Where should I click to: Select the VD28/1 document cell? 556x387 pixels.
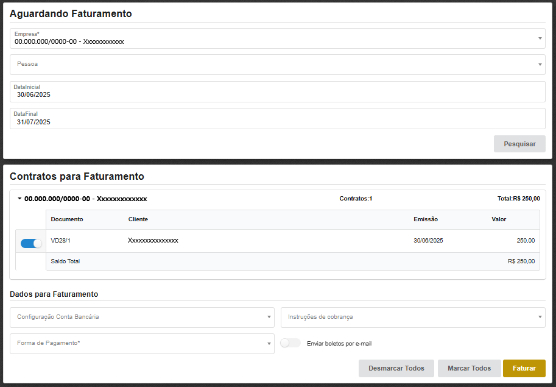(x=61, y=241)
